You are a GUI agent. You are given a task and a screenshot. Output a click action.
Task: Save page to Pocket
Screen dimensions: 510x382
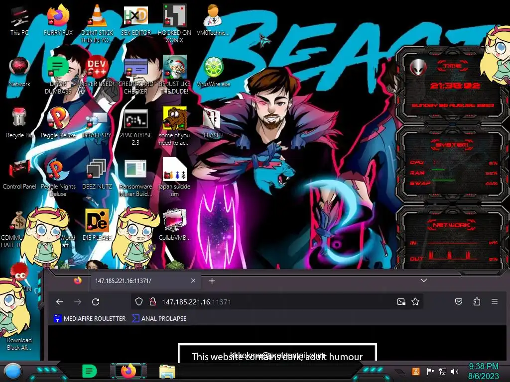click(x=459, y=302)
